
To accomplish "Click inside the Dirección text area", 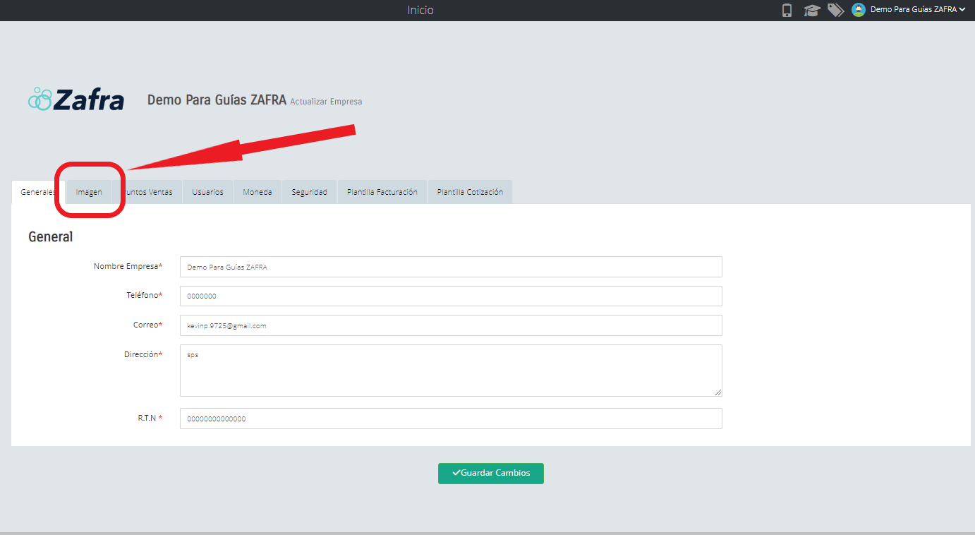I will 451,371.
